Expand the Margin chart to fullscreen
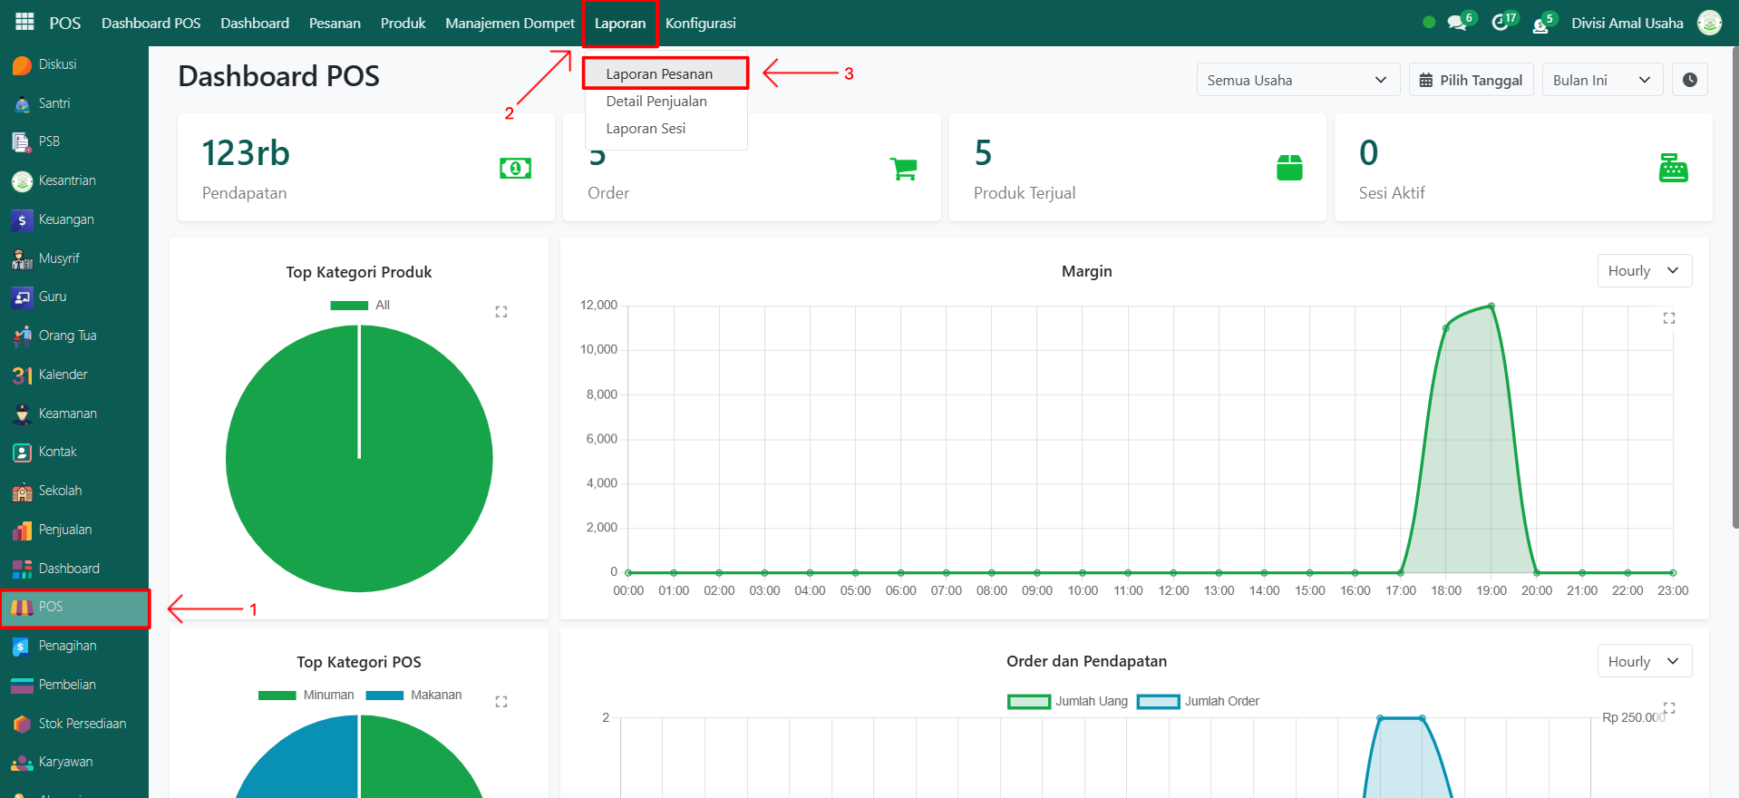Viewport: 1739px width, 798px height. 1668,318
